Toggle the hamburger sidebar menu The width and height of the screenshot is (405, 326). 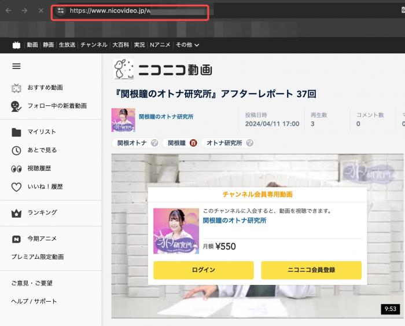(x=16, y=66)
